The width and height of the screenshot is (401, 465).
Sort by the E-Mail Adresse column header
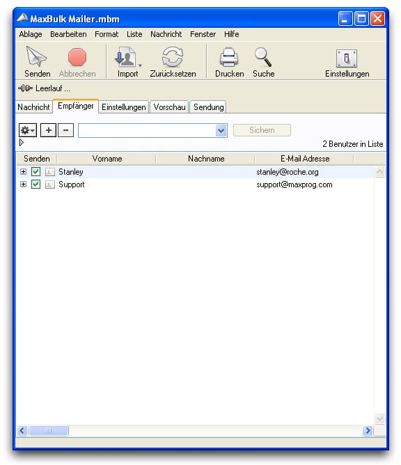tap(305, 159)
